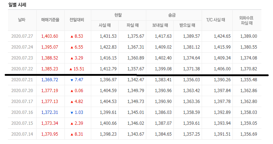Click the base rate 1,370.95
Screen dimensions: 273x144
50,134
